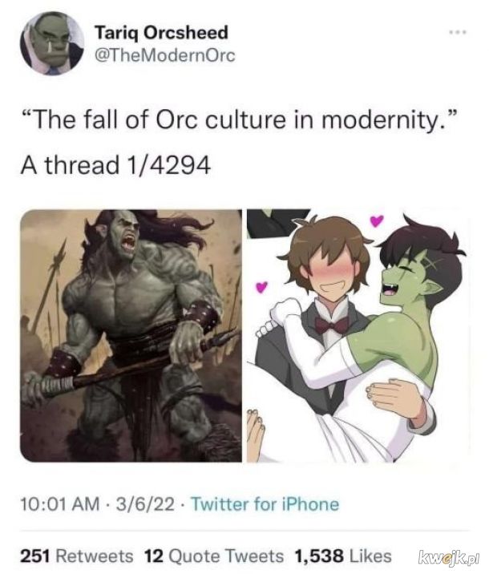Open Tariq Orcsheed's profile avatar
Screen dimensions: 489x574
(x=52, y=43)
